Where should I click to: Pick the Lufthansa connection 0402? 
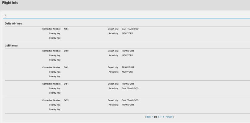(66, 67)
